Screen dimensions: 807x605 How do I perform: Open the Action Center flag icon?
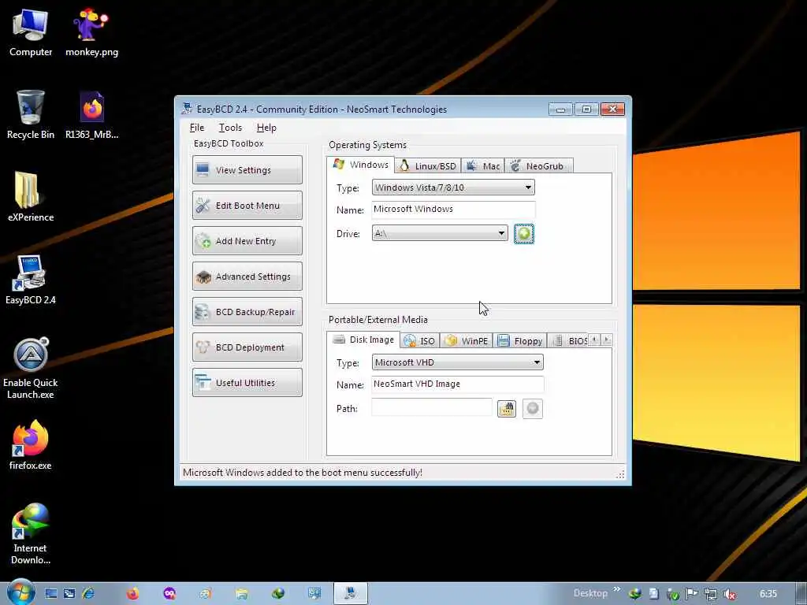tap(692, 594)
